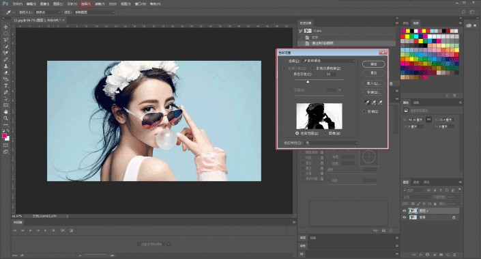Choose the Image radio option under the preview
The height and width of the screenshot is (259, 481).
tap(325, 133)
